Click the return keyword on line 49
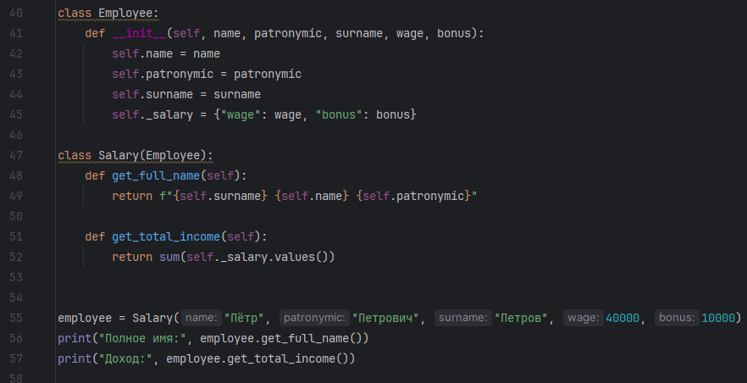Viewport: 747px width, 383px height. pos(132,197)
